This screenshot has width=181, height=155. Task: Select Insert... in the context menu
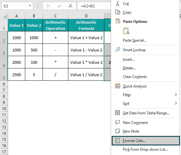click(129, 59)
